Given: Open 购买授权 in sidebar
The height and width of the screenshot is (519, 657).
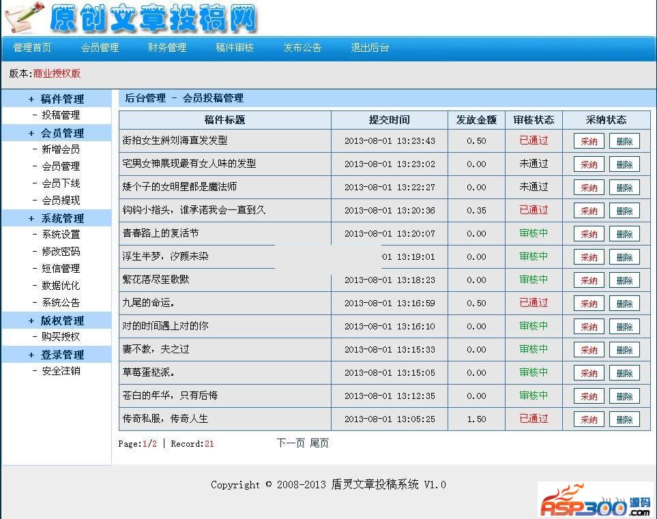Looking at the screenshot, I should click(x=61, y=337).
